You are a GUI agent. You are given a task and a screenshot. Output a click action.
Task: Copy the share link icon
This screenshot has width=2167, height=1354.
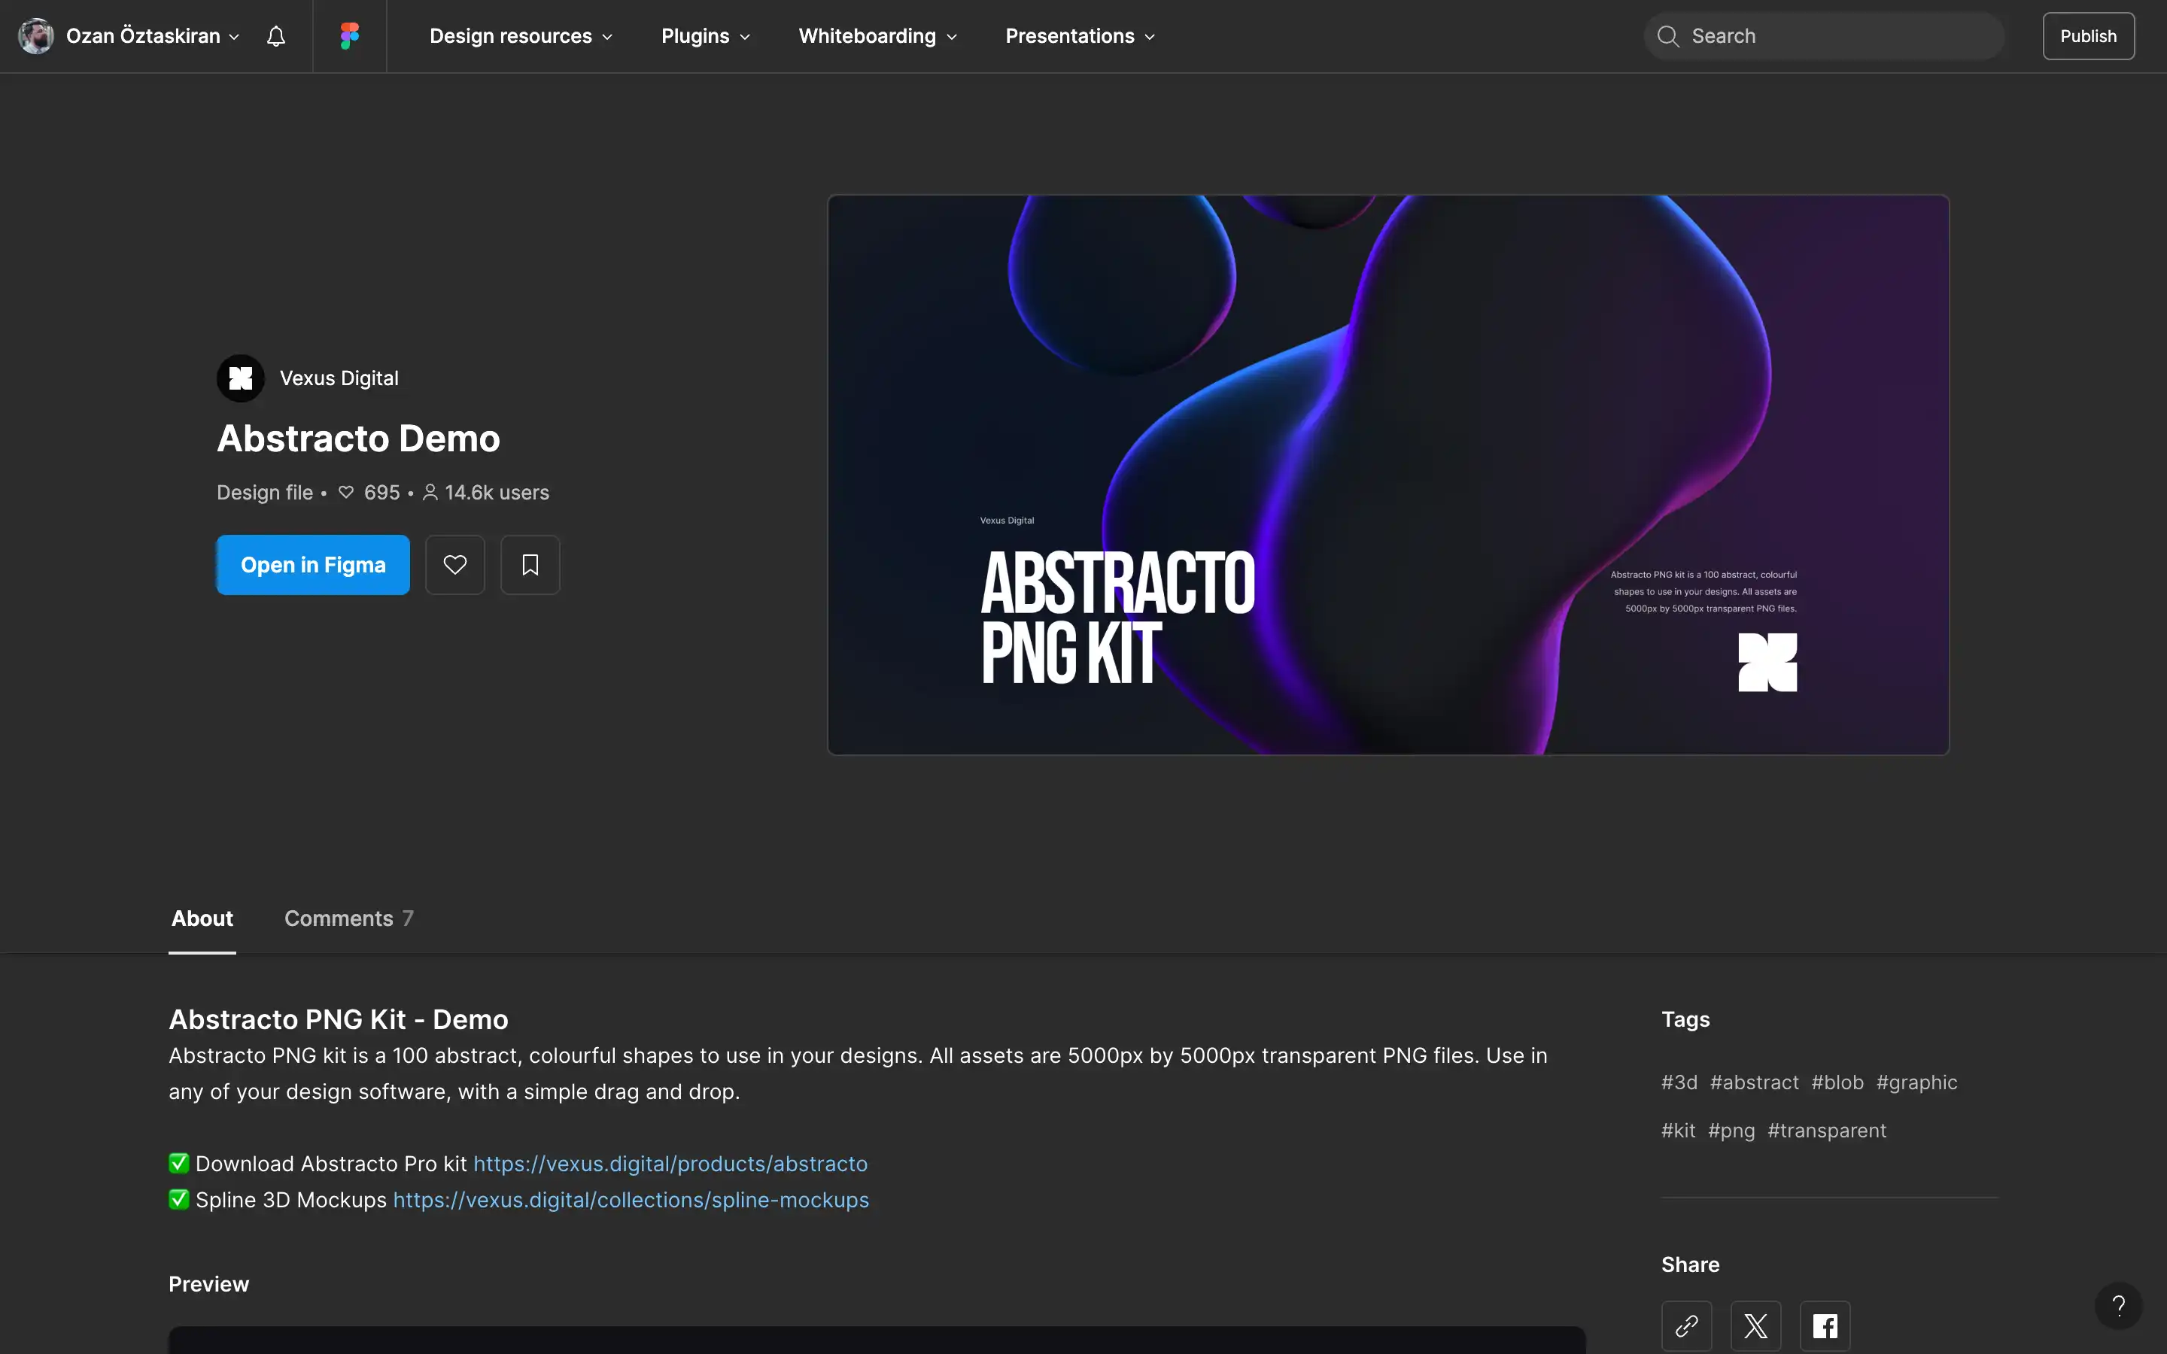pos(1686,1325)
